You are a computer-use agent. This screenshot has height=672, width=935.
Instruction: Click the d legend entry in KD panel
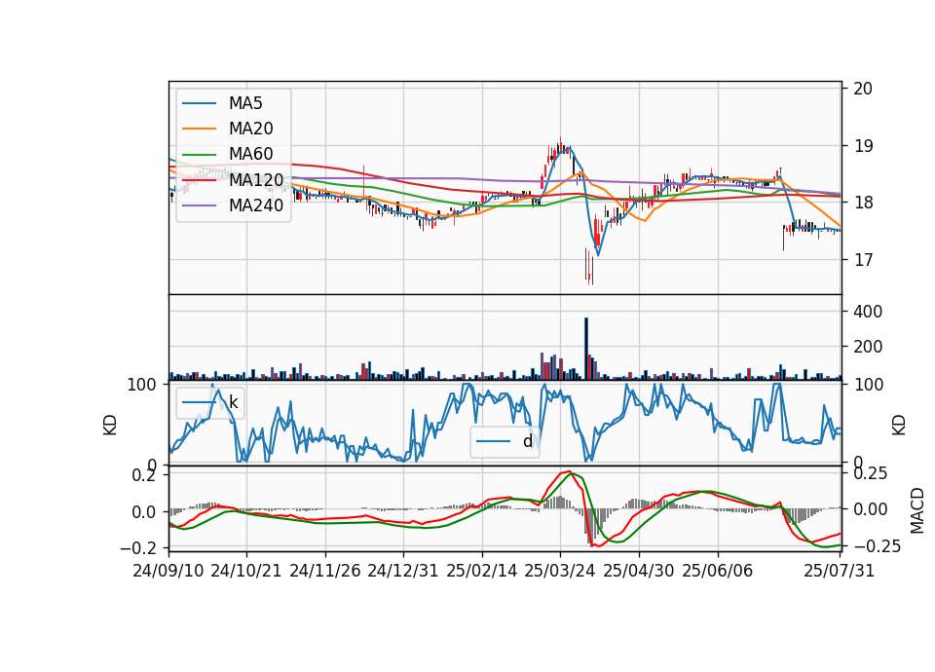[x=505, y=441]
